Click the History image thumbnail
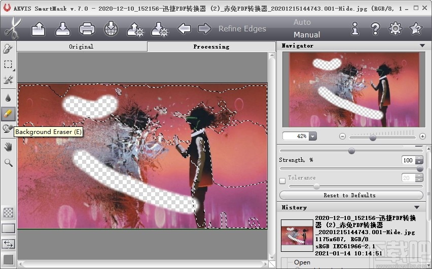This screenshot has width=432, height=269. 297,236
